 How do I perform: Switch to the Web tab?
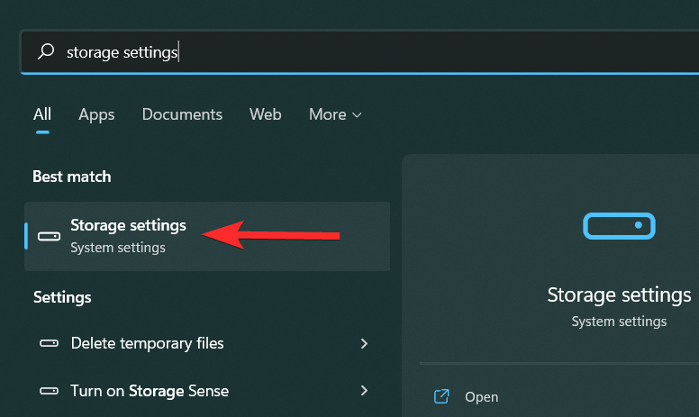[x=265, y=114]
